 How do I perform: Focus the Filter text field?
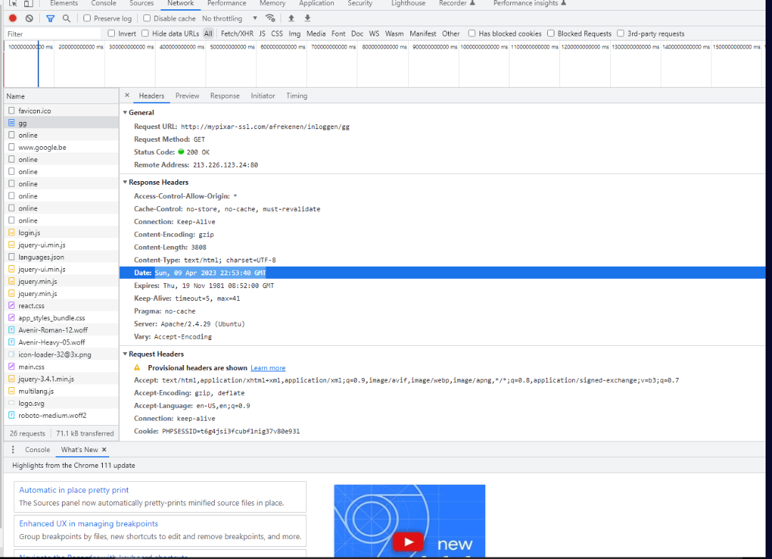pyautogui.click(x=52, y=34)
